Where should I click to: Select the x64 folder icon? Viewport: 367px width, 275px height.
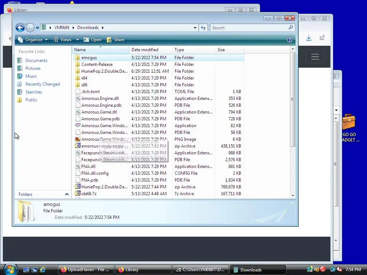click(x=77, y=78)
